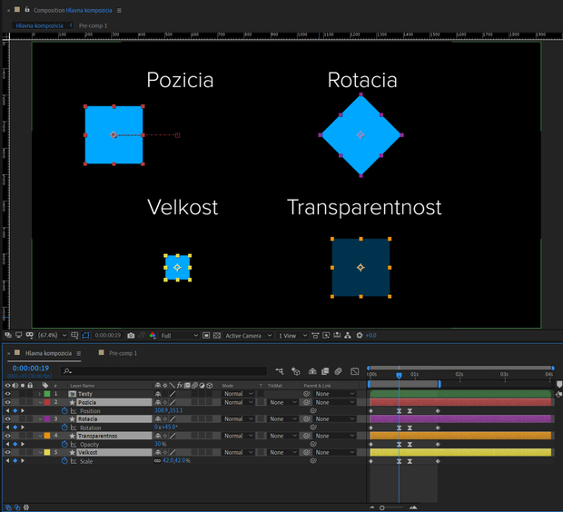Open the Active Camera view dropdown
This screenshot has width=563, height=512.
247,336
